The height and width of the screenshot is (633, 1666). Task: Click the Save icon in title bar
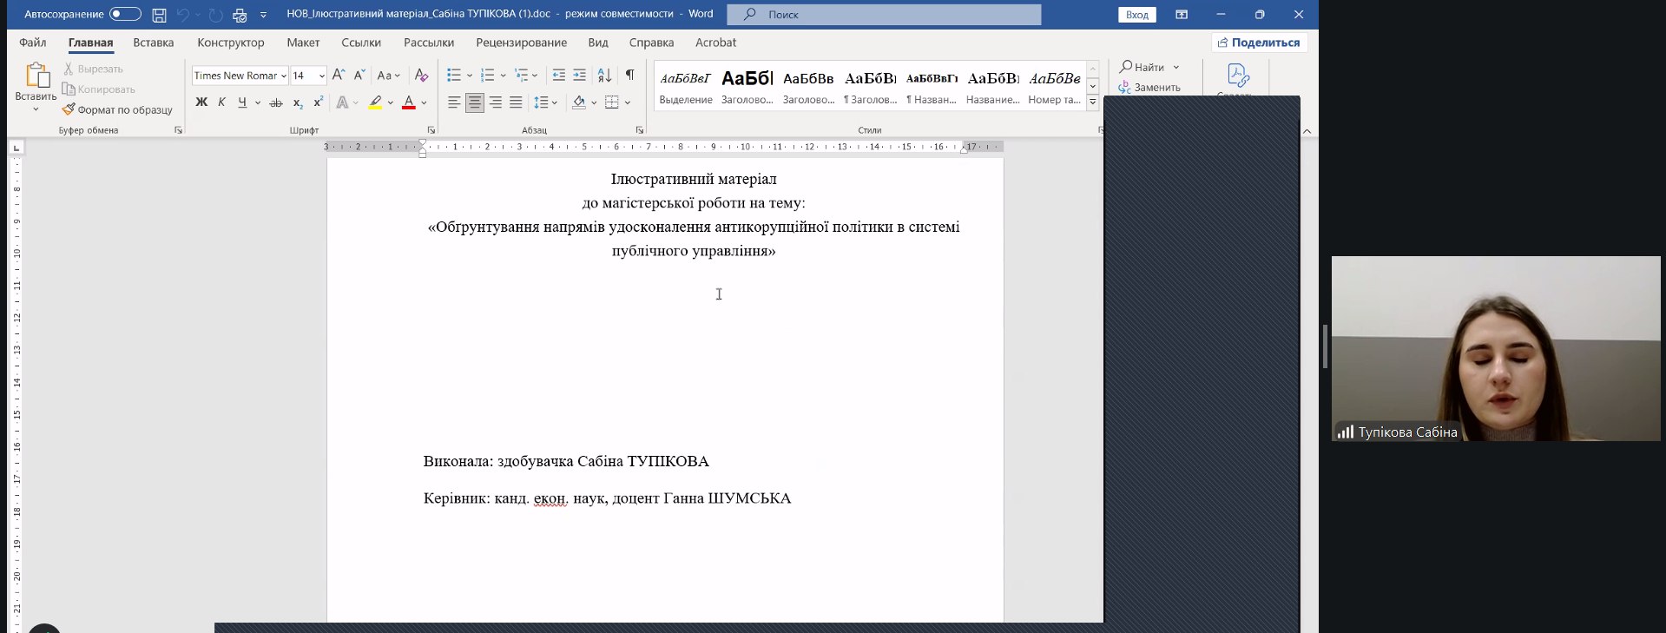tap(159, 15)
